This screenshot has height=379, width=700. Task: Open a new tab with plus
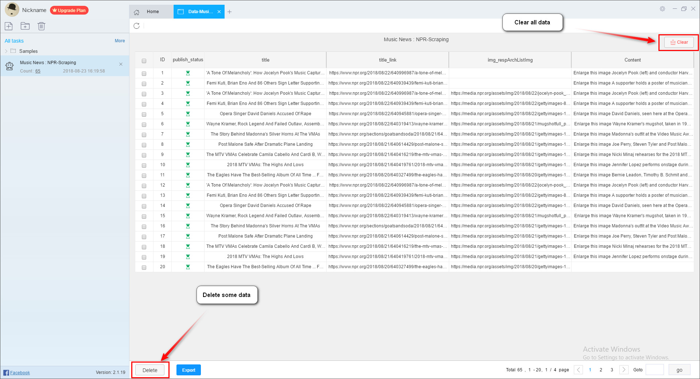pyautogui.click(x=230, y=12)
